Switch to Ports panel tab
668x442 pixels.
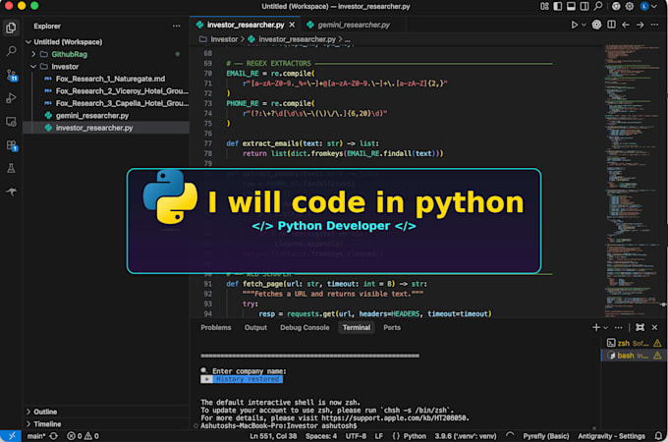[x=392, y=327]
